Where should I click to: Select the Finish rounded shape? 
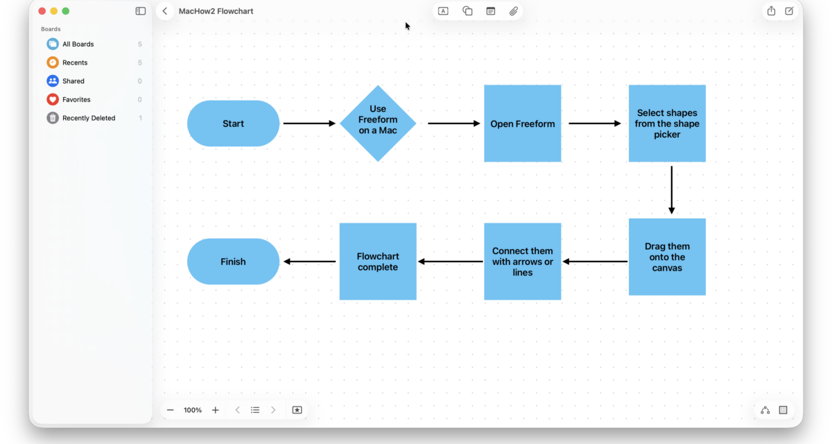[x=233, y=262]
